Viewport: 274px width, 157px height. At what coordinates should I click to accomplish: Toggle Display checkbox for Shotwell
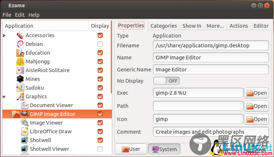pos(100,140)
